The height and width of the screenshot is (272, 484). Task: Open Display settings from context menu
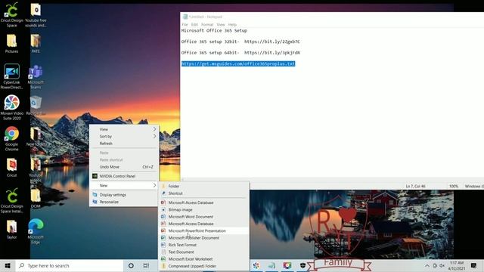124,195
